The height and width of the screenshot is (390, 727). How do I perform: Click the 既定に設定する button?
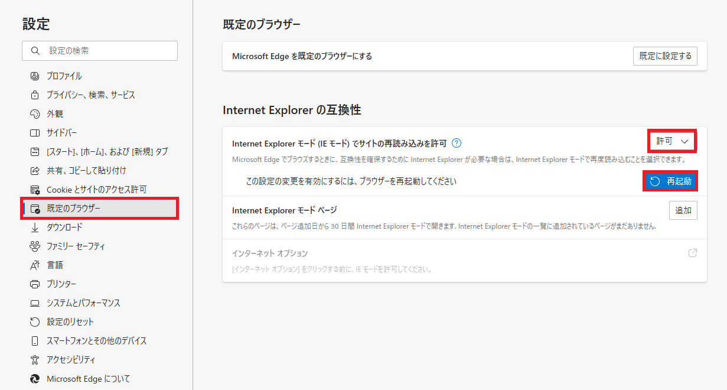click(665, 56)
